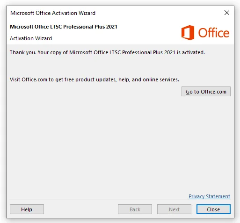This screenshot has height=223, width=240.
Task: Select the bold LTSC Professional Plus 2021 heading
Action: coord(64,27)
